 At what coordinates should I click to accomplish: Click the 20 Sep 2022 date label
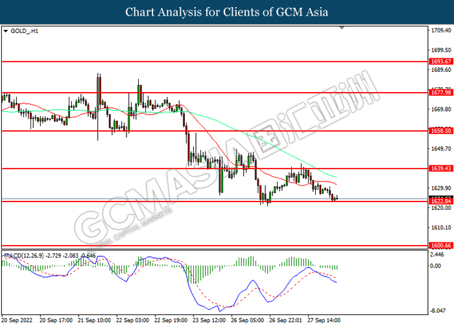click(x=16, y=320)
